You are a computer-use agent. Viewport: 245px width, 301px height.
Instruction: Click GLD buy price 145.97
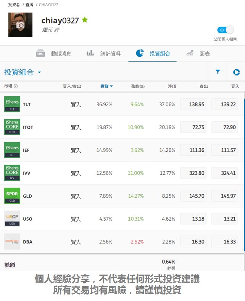tap(225, 196)
